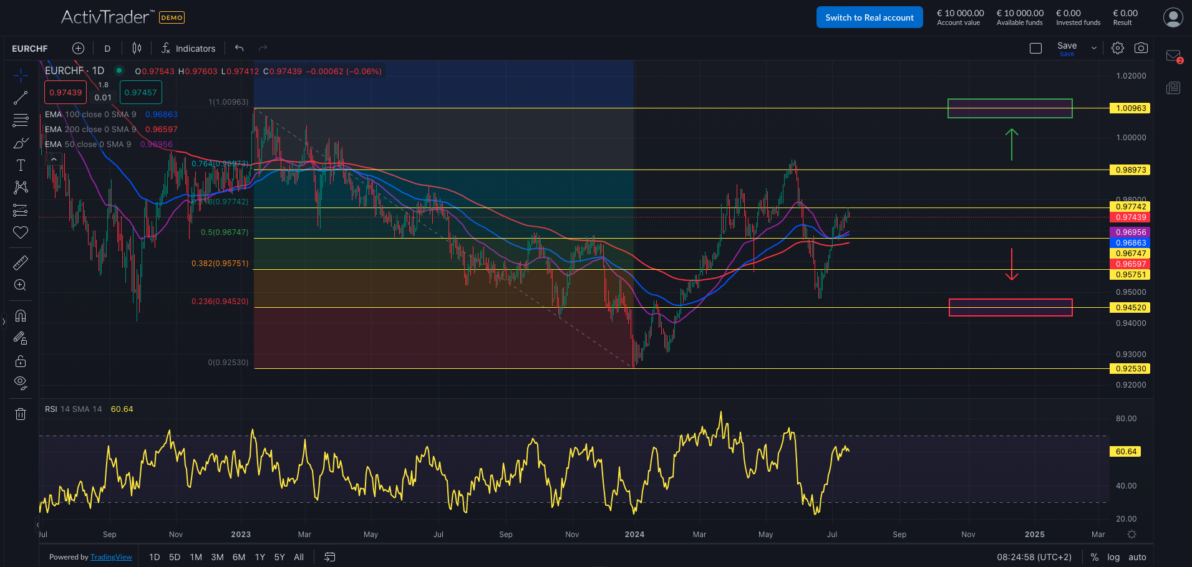Open the XABCD pattern tool
Screen dimensions: 1192x567
click(x=21, y=188)
